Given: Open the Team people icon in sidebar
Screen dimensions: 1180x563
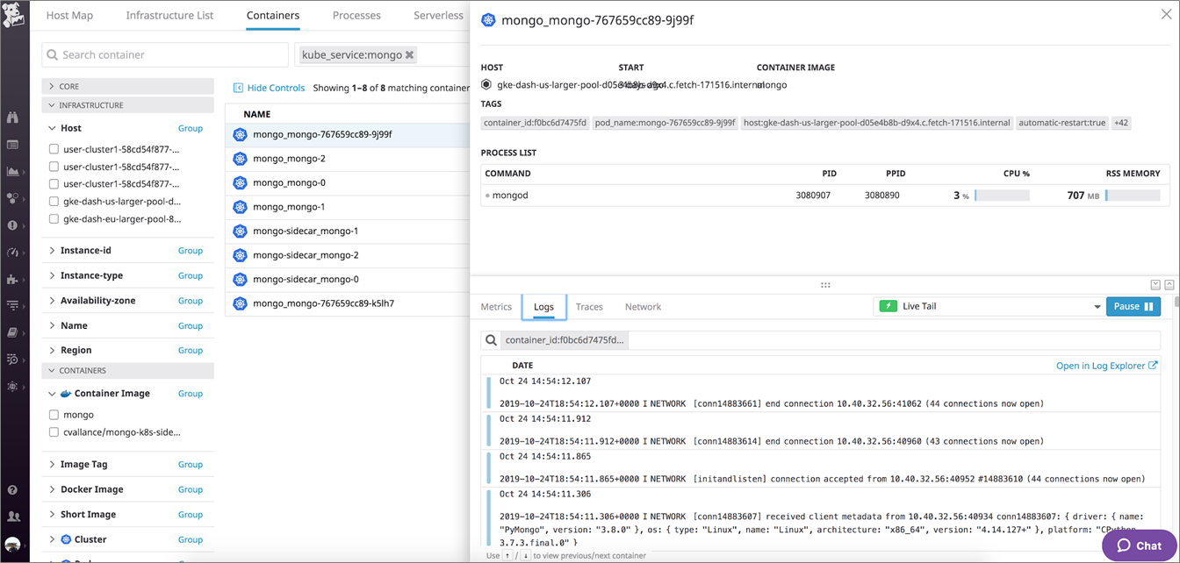Looking at the screenshot, I should (13, 517).
